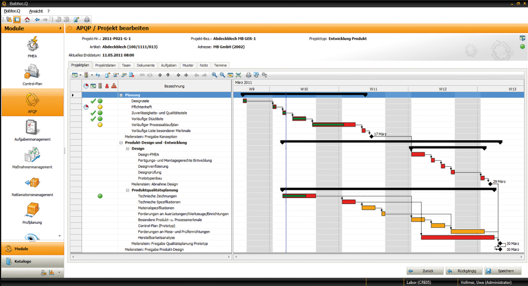Click the zoom out magnifier icon
This screenshot has width=528, height=286.
coord(222,75)
